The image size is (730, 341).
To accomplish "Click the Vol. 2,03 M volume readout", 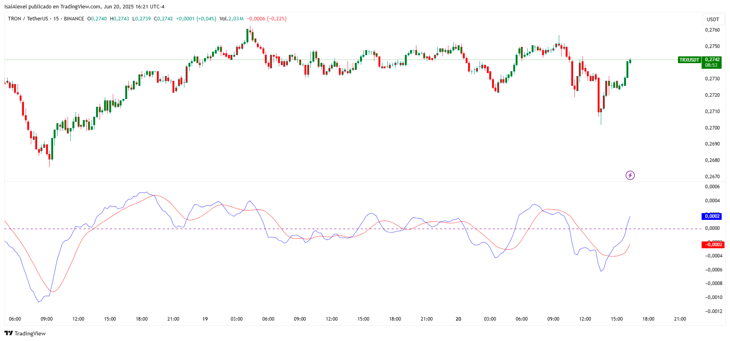I will click(x=231, y=19).
